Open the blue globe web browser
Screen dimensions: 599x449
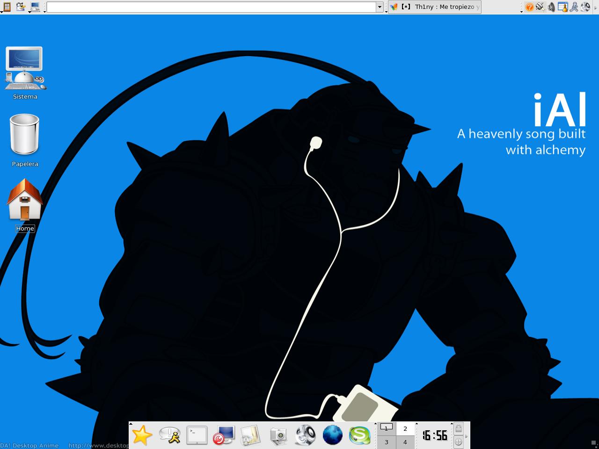click(333, 435)
